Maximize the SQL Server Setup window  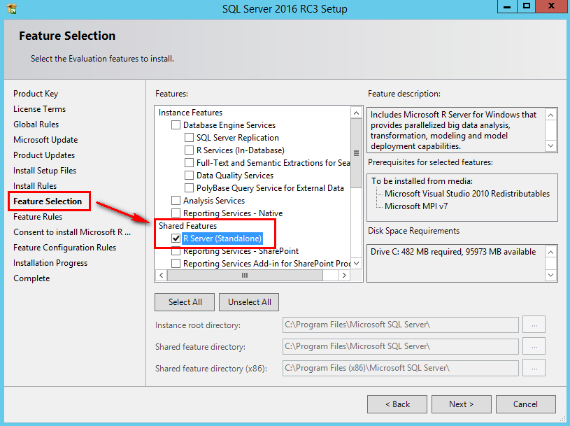coord(527,6)
